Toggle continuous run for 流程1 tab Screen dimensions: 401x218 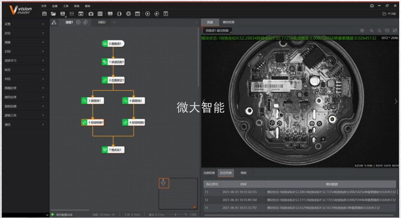click(x=86, y=22)
